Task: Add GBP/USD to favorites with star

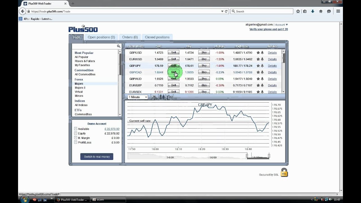Action: click(258, 53)
